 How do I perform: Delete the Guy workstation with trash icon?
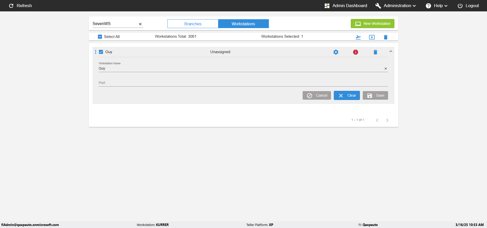[375, 52]
